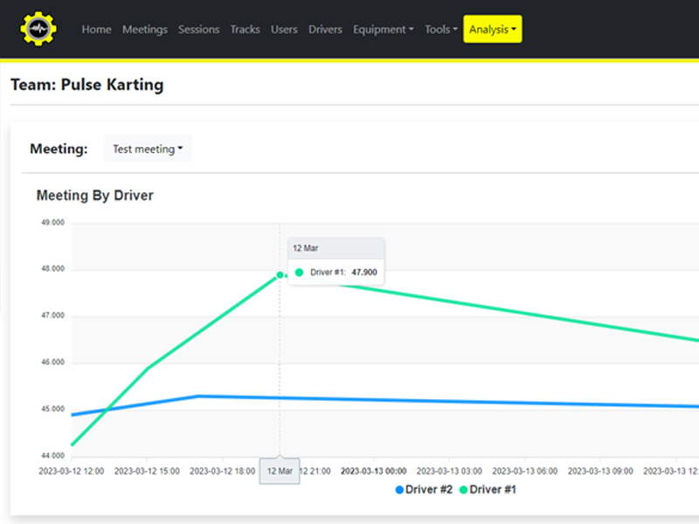Click the 12 Mar x-axis marker label
Screen dimensions: 699x524
pyautogui.click(x=280, y=471)
